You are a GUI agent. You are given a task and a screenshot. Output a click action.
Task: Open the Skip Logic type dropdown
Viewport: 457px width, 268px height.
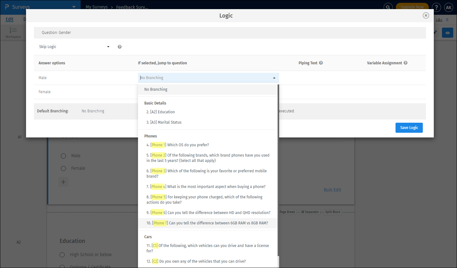pos(74,46)
